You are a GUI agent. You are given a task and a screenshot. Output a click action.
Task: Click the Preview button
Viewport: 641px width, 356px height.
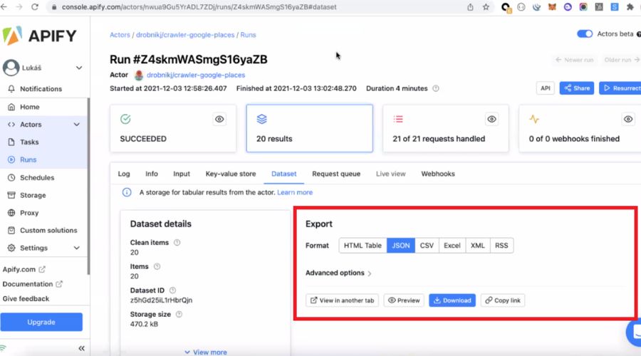[x=404, y=300]
